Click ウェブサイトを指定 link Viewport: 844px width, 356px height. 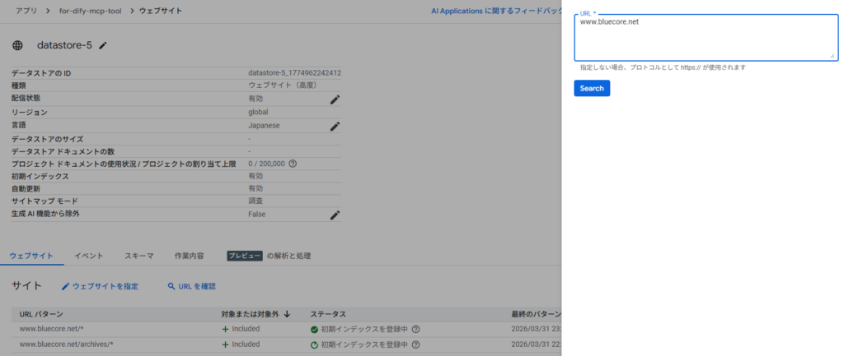tap(100, 286)
